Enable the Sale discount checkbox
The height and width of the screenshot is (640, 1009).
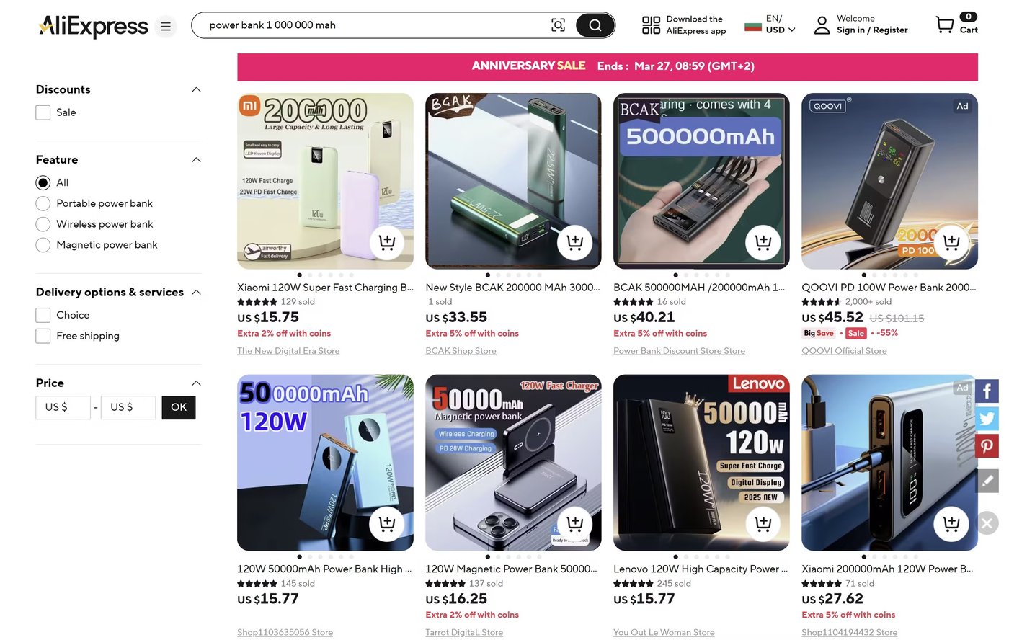click(x=43, y=112)
